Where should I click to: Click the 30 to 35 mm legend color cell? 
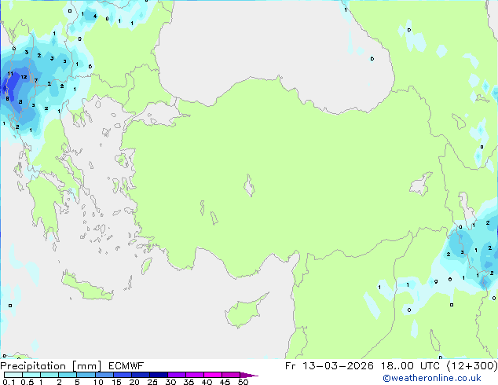click(176, 375)
